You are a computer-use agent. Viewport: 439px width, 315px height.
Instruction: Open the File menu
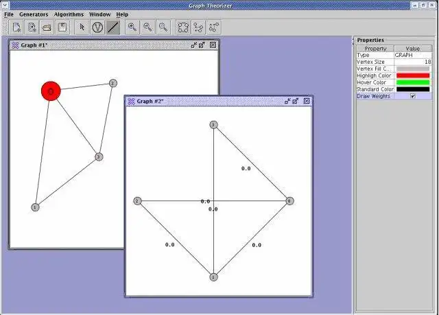pyautogui.click(x=9, y=14)
